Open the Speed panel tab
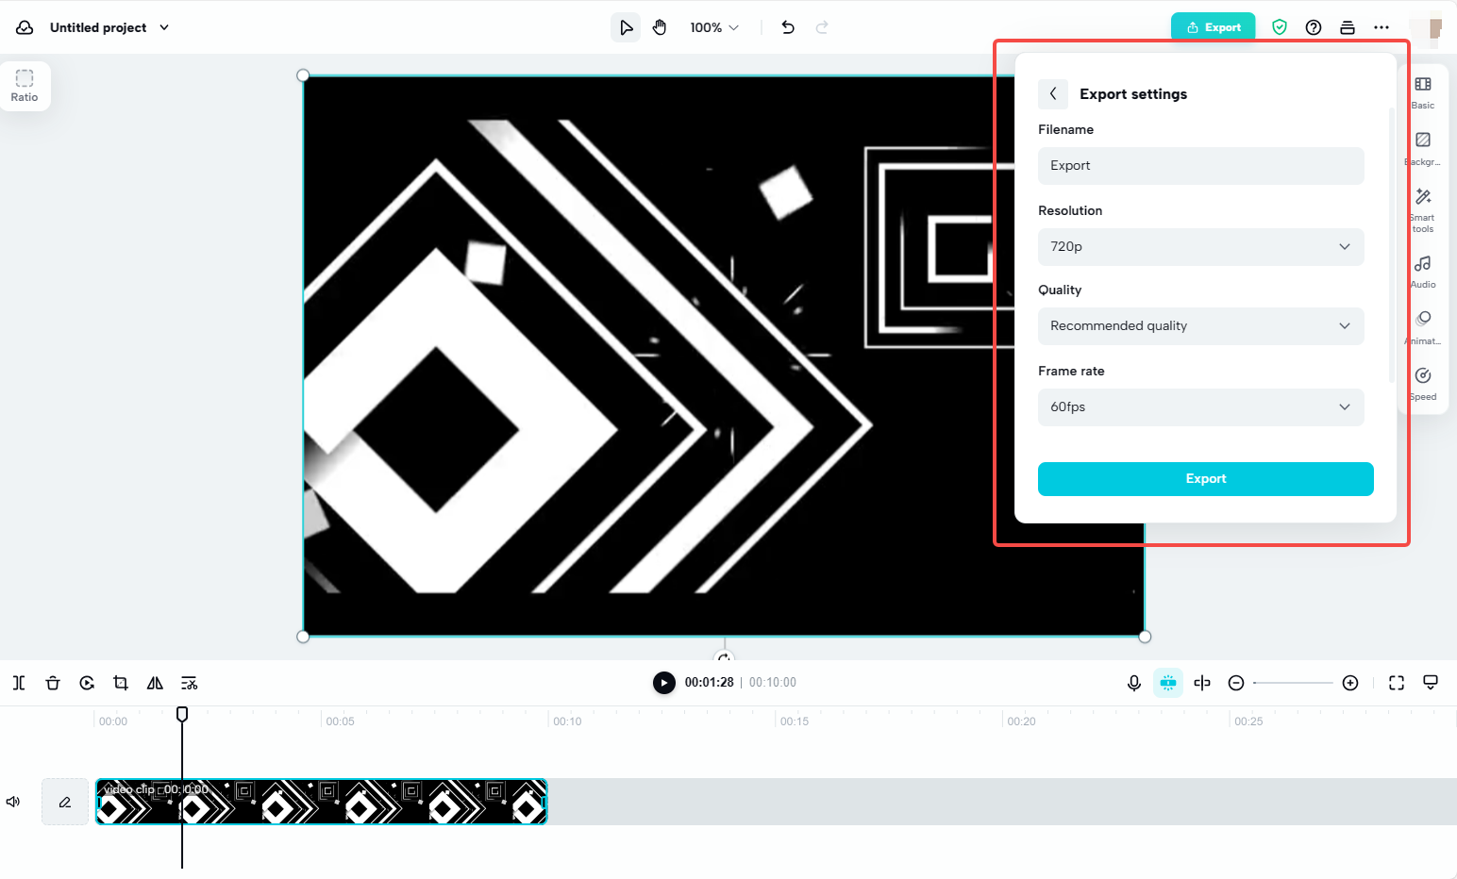This screenshot has height=879, width=1457. [x=1423, y=383]
